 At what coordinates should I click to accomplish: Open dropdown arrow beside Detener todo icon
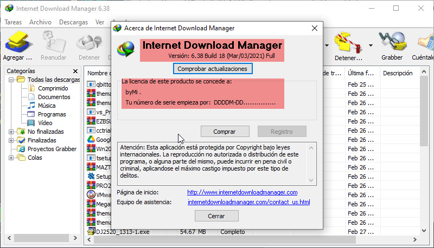point(371,45)
